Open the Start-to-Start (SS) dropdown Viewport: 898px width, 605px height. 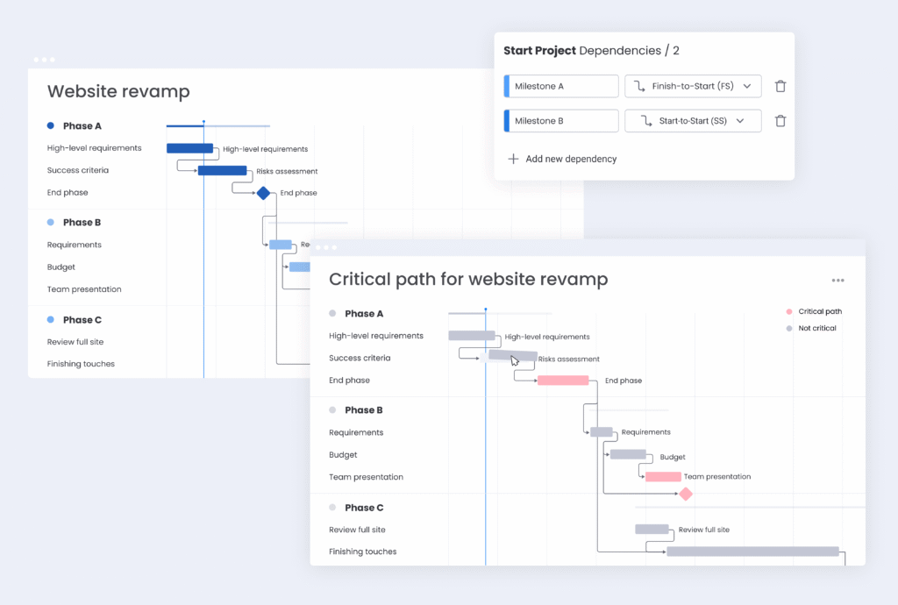tap(741, 121)
